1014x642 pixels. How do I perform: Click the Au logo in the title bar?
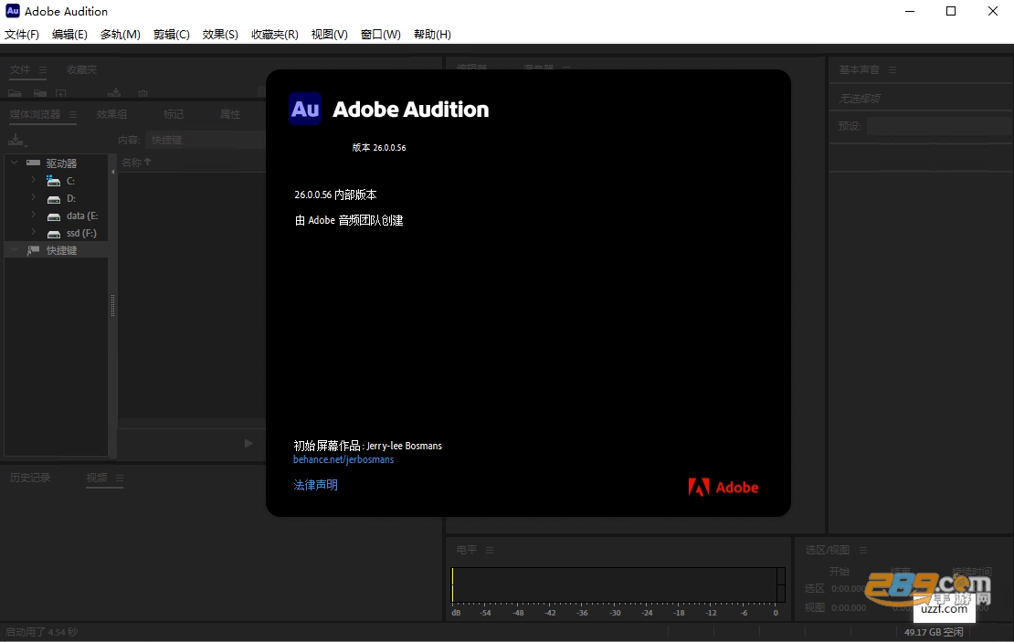(x=12, y=11)
